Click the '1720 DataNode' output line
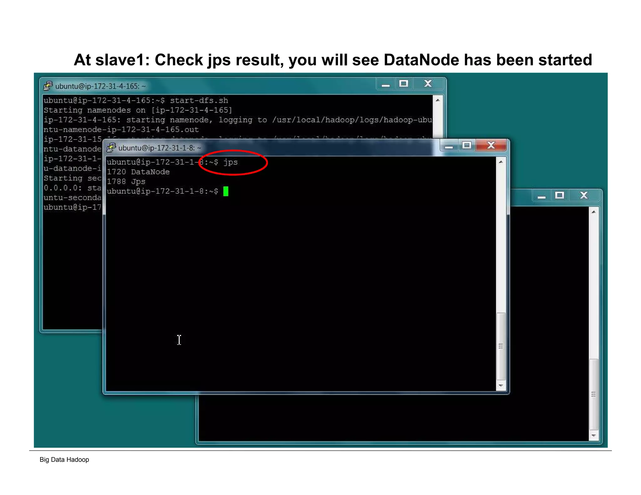The image size is (641, 495). coord(138,172)
